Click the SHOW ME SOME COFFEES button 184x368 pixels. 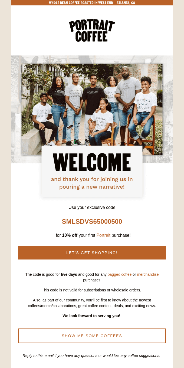(x=92, y=336)
